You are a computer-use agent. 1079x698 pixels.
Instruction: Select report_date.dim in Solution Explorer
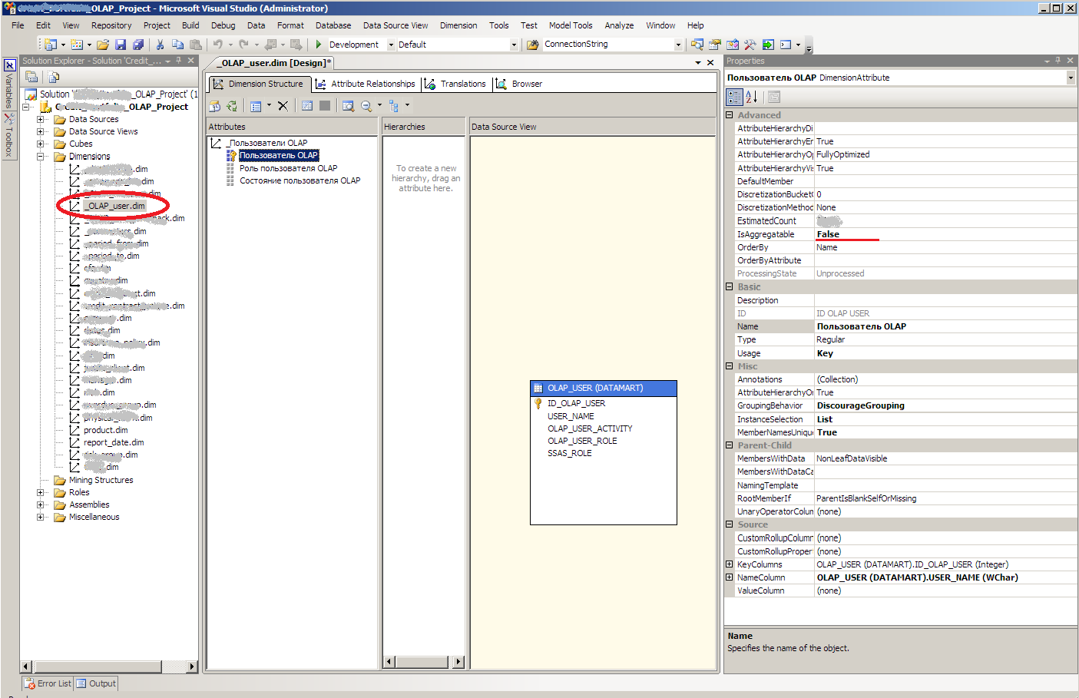[114, 442]
